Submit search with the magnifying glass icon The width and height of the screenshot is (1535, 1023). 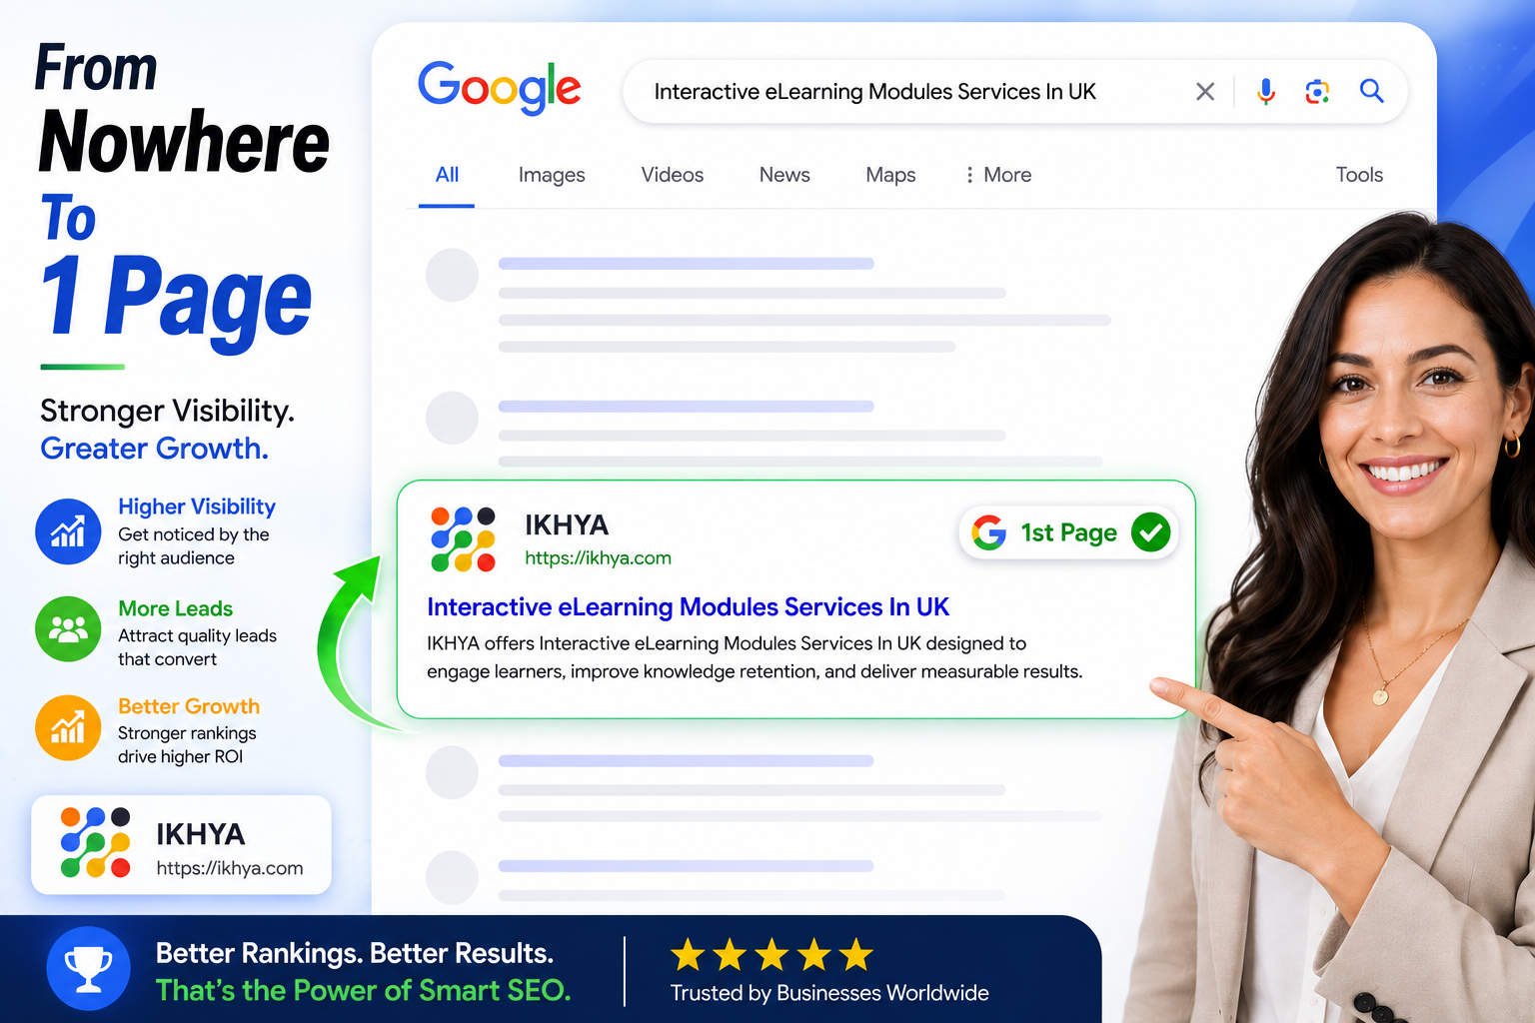pos(1372,91)
